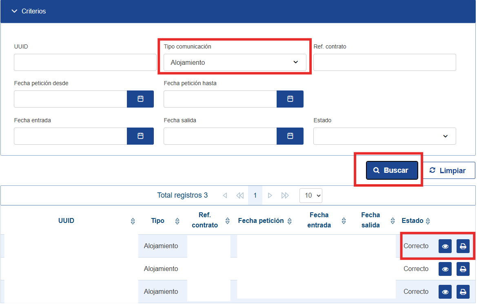
Task: Print the third Alojamiento record
Action: coord(463,292)
